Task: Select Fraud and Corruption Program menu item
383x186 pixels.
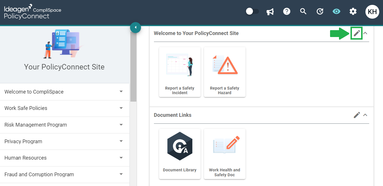Action: coord(65,175)
